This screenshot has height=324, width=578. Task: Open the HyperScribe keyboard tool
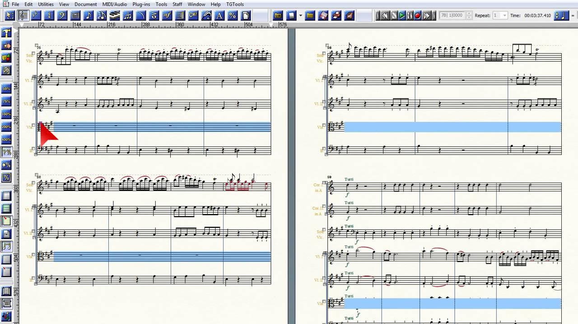pyautogui.click(x=114, y=16)
